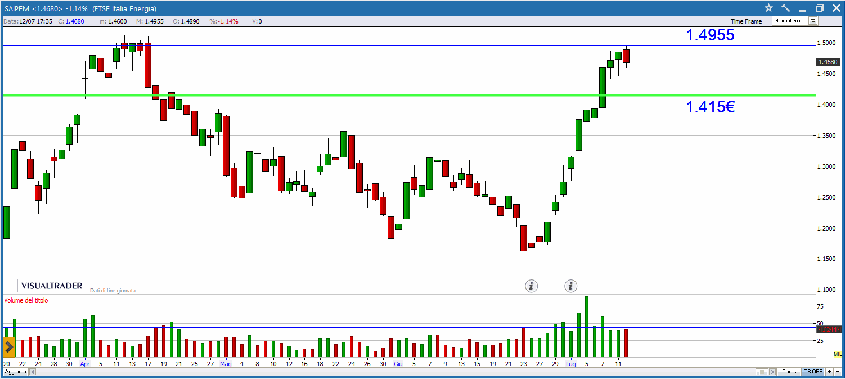
Task: Click the MIL unit label on volume axis
Action: [x=838, y=354]
